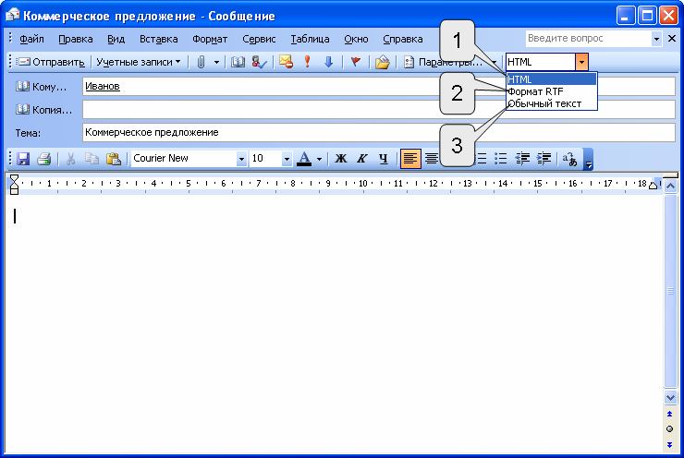Toggle bold Ж formatting
This screenshot has width=684, height=458.
(x=341, y=159)
